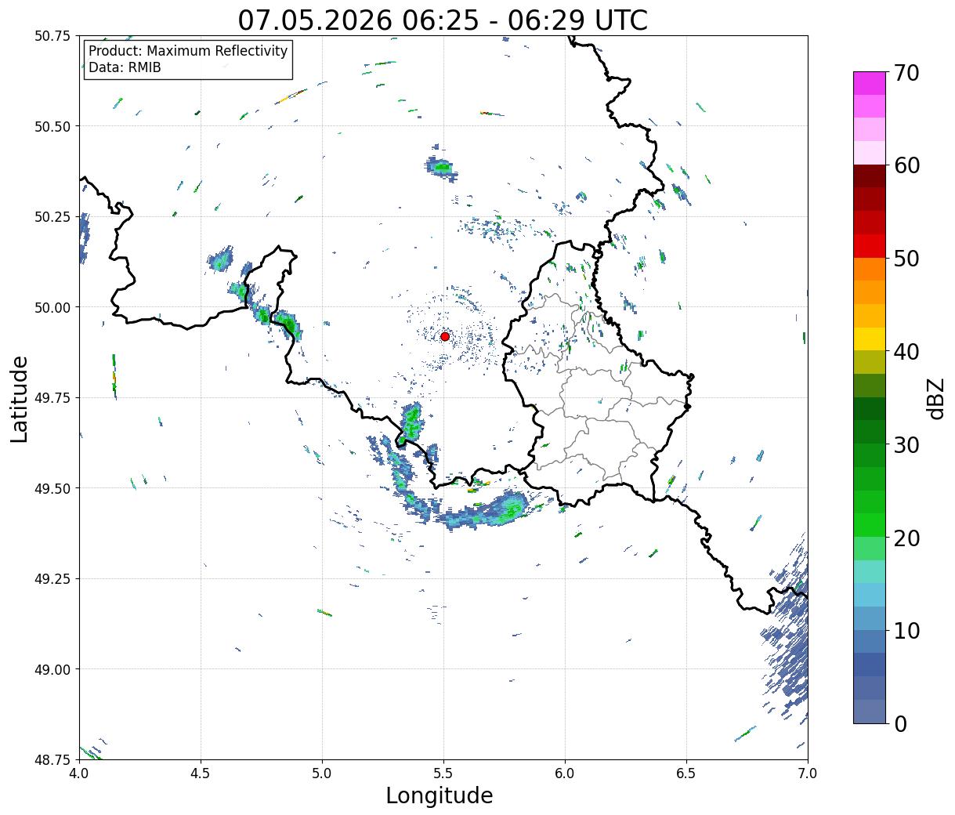The image size is (955, 815).
Task: Click the 48.75 latitude tick label
Action: tap(52, 759)
